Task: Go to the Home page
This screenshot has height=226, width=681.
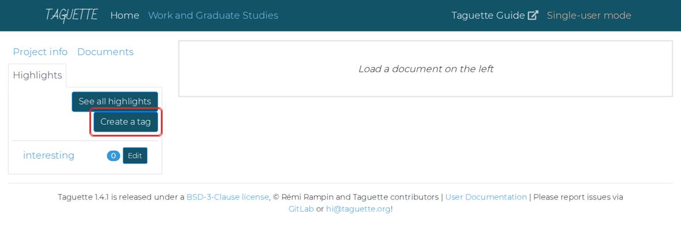Action: (x=125, y=16)
